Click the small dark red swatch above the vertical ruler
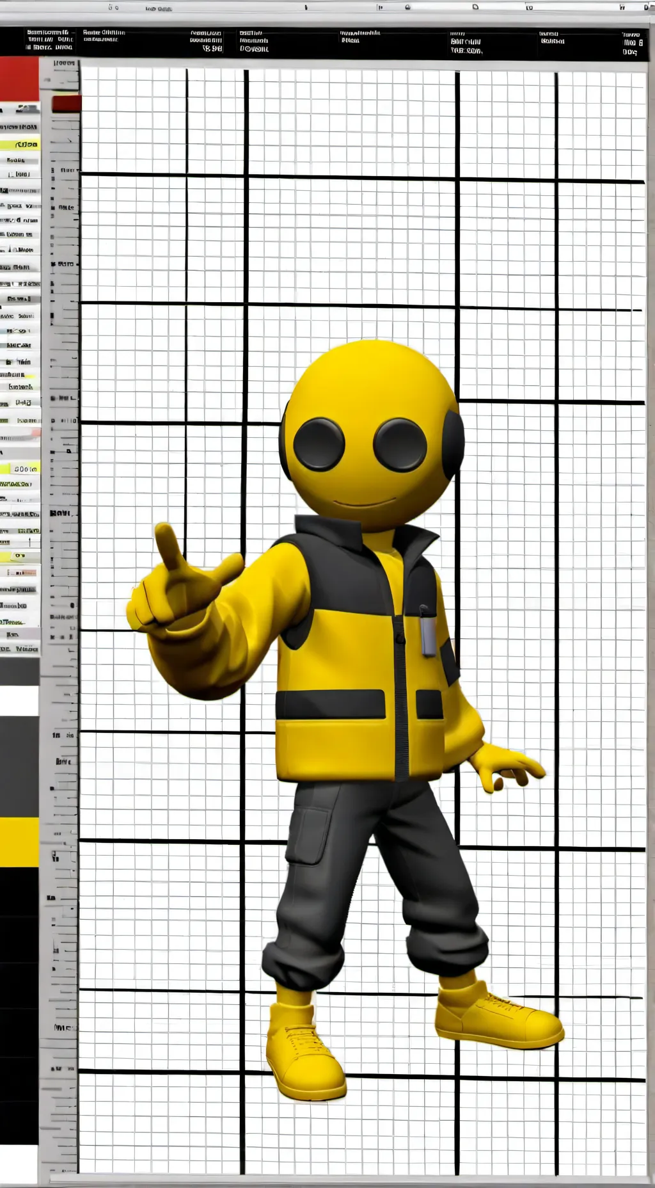The height and width of the screenshot is (1188, 655). [x=67, y=104]
